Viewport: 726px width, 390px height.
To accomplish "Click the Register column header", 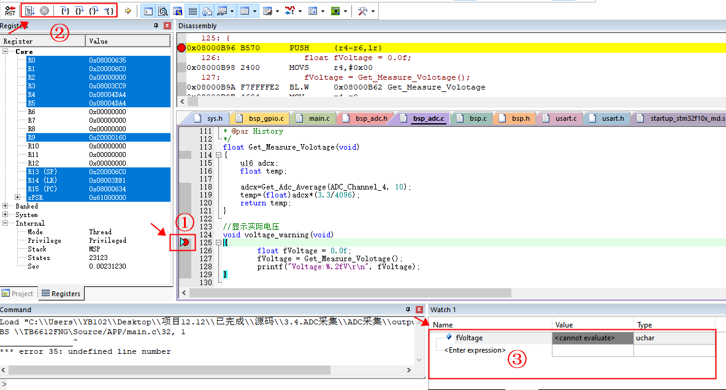I will point(42,41).
